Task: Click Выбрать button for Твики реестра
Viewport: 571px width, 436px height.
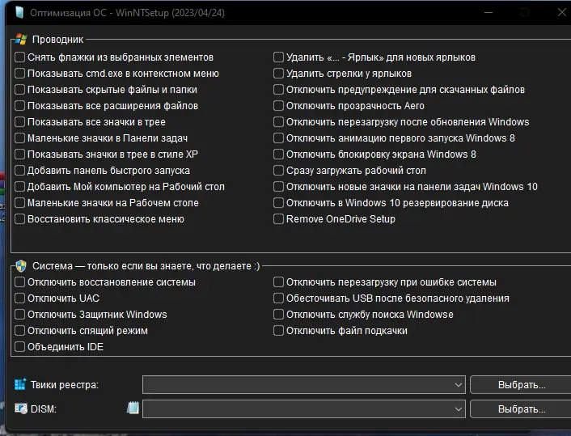Action: pos(522,385)
